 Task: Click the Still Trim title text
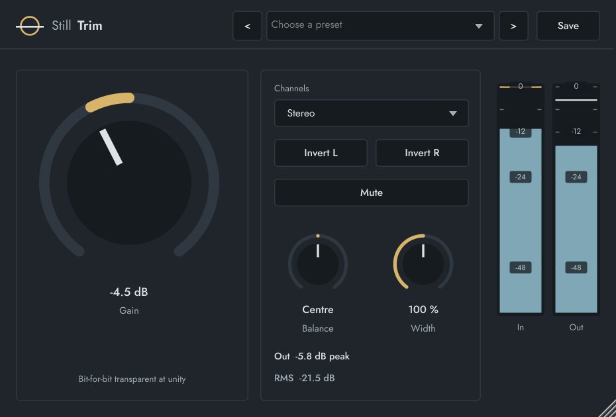tap(77, 26)
